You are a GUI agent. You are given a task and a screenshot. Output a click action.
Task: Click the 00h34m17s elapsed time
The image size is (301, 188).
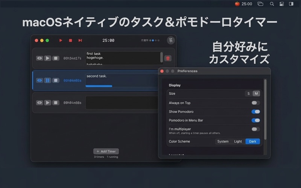(72, 58)
